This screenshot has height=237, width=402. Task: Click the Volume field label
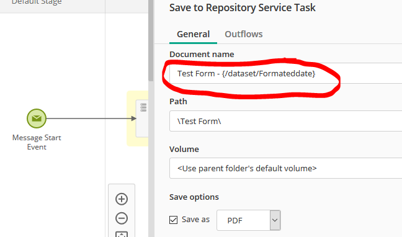tap(184, 150)
